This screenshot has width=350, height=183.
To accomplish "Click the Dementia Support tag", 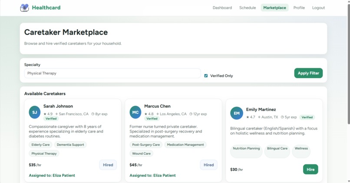I will point(70,145).
